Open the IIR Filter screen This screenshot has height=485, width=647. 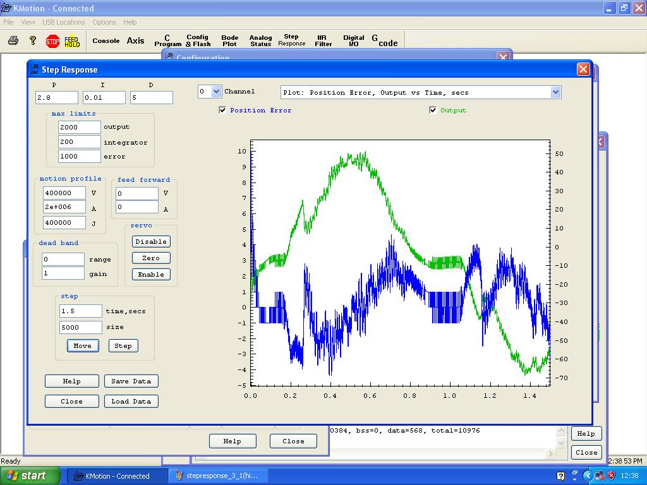tap(323, 41)
